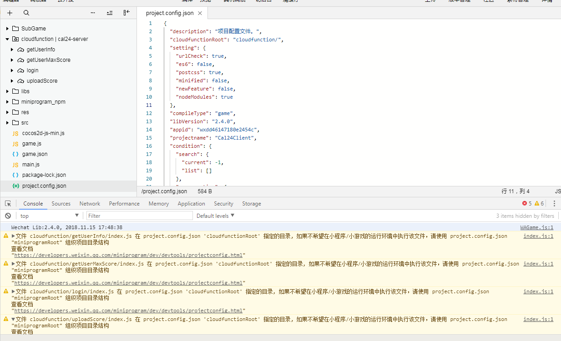Select the project.config.json editor tab
Screen dimensions: 561x341
pyautogui.click(x=173, y=13)
